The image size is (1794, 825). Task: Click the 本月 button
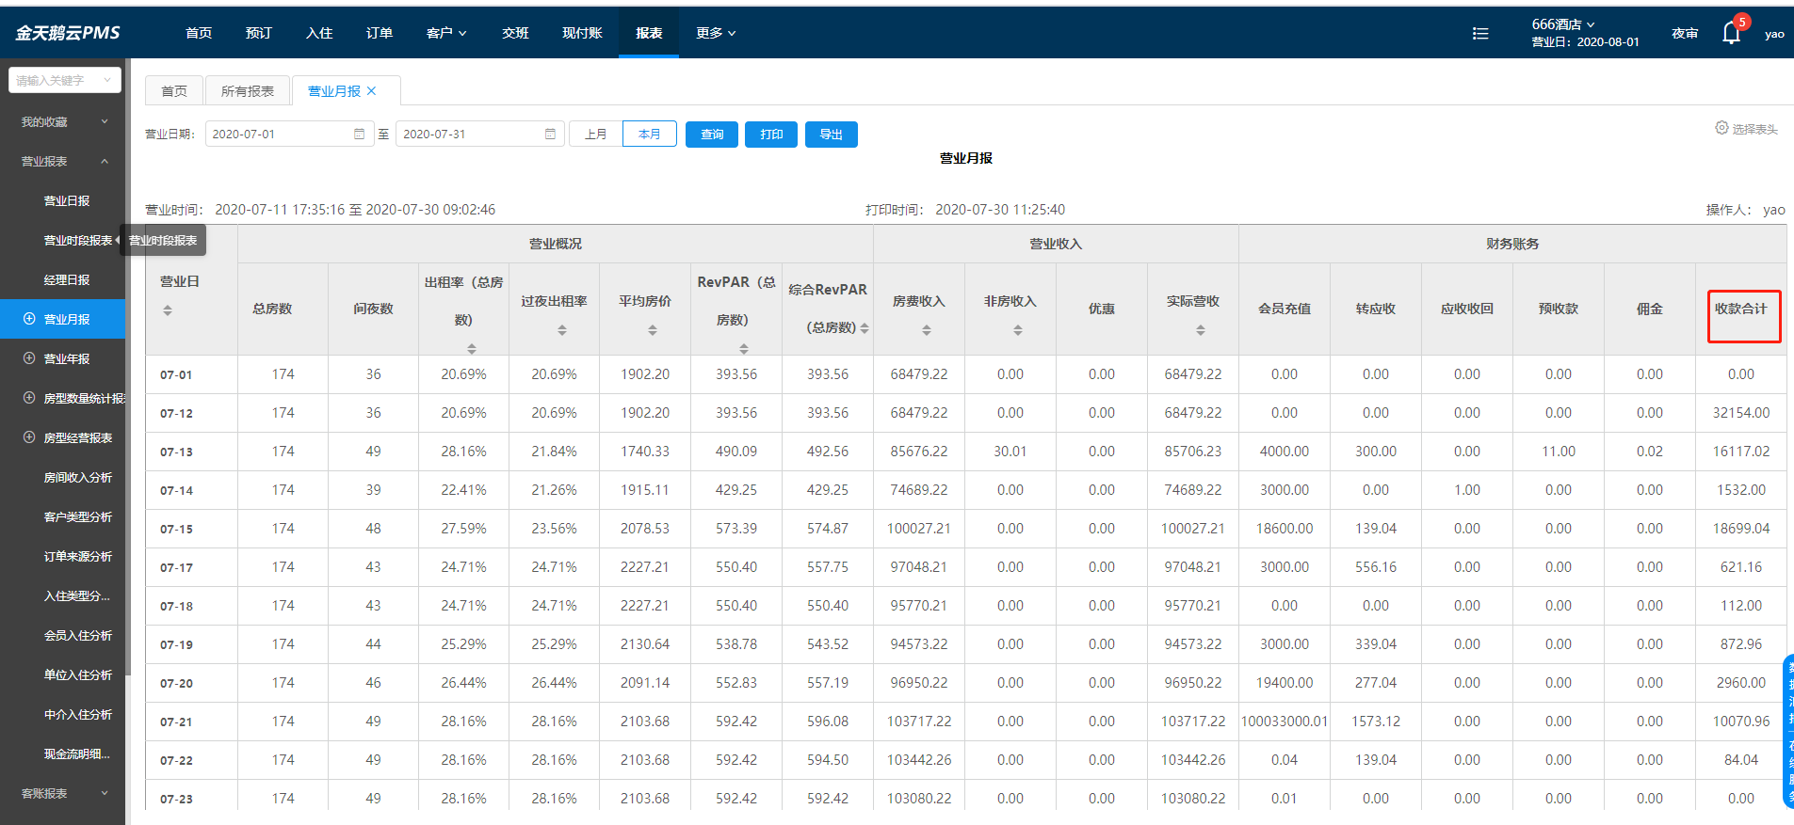click(x=650, y=134)
